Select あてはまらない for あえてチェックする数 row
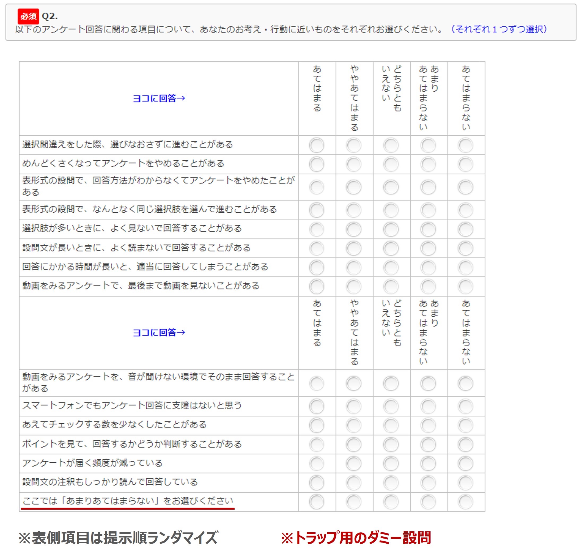The height and width of the screenshot is (555, 583). 465,425
